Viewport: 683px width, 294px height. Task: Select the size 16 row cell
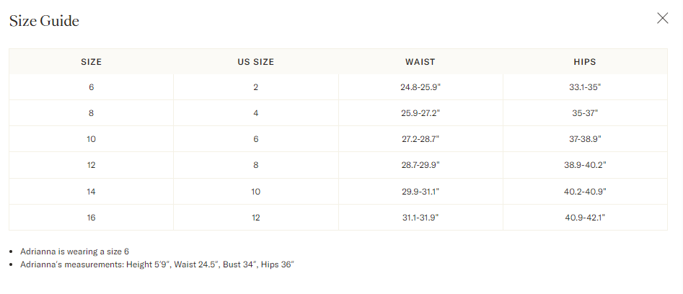pyautogui.click(x=91, y=218)
